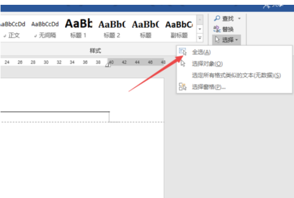Click the Replace ab-ac icon
The width and height of the screenshot is (294, 198).
(217, 29)
